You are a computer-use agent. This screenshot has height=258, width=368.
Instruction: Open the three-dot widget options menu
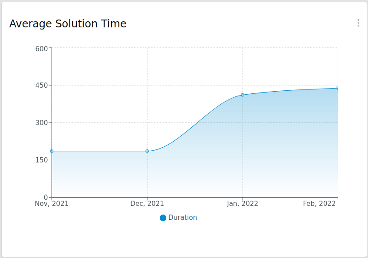pos(358,23)
